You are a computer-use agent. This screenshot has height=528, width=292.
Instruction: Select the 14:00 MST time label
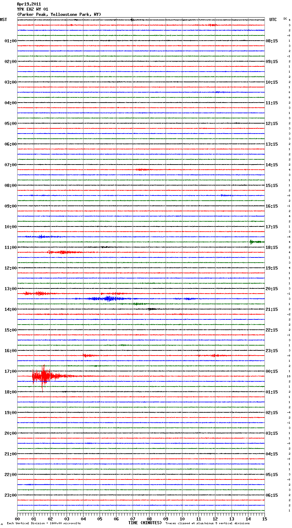click(x=11, y=309)
